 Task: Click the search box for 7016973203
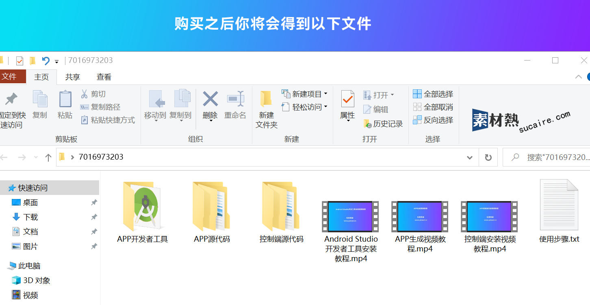click(x=547, y=157)
